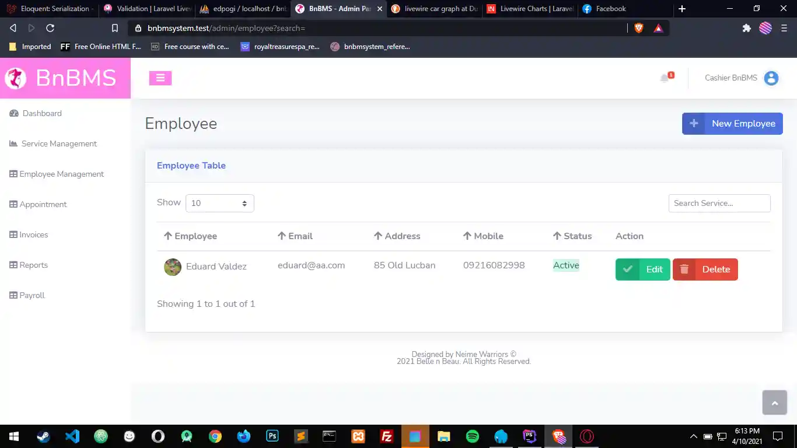Open royaltreasurespa_re... bookmark
This screenshot has height=448, width=797.
(x=280, y=47)
